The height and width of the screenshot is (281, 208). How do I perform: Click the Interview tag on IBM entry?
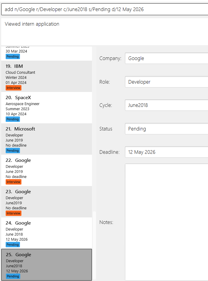[x=14, y=88]
